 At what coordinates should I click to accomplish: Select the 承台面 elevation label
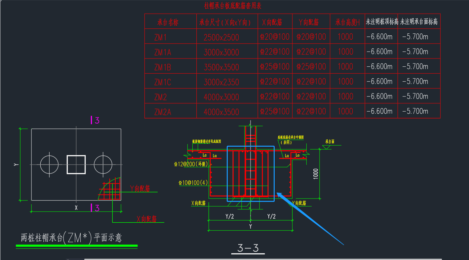[x=330, y=141]
